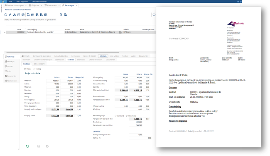The width and height of the screenshot is (270, 156).
Task: Click the Winstregeling Intern field
Action: (122, 77)
